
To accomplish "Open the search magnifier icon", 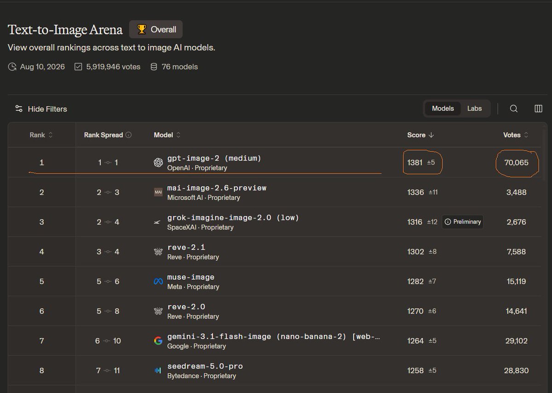I will pyautogui.click(x=514, y=109).
